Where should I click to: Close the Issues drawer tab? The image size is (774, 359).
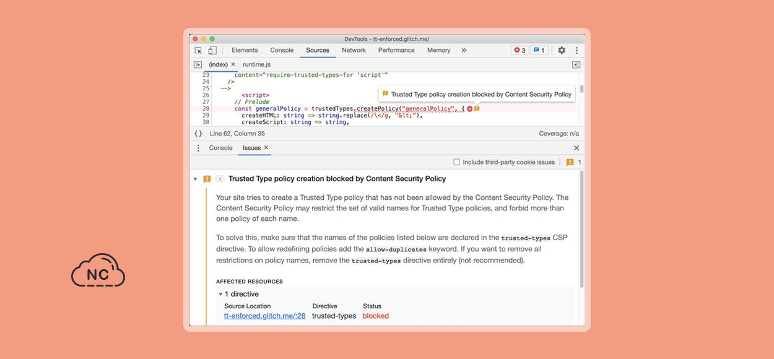click(266, 148)
